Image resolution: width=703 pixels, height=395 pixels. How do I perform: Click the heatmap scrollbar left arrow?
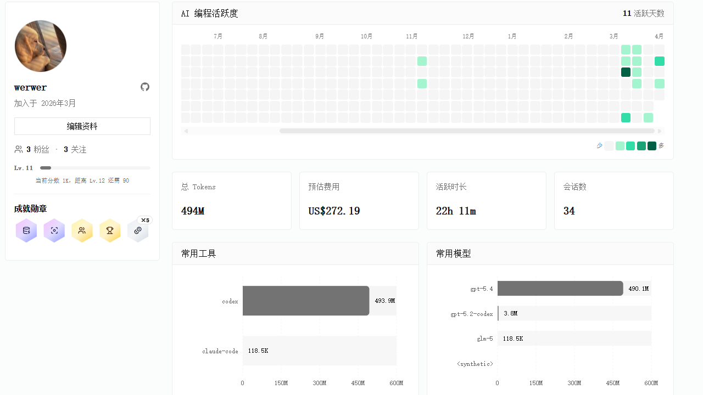[x=186, y=131]
